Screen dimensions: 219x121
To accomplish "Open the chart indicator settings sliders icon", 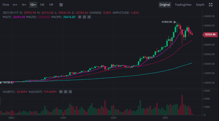I will click(61, 5).
